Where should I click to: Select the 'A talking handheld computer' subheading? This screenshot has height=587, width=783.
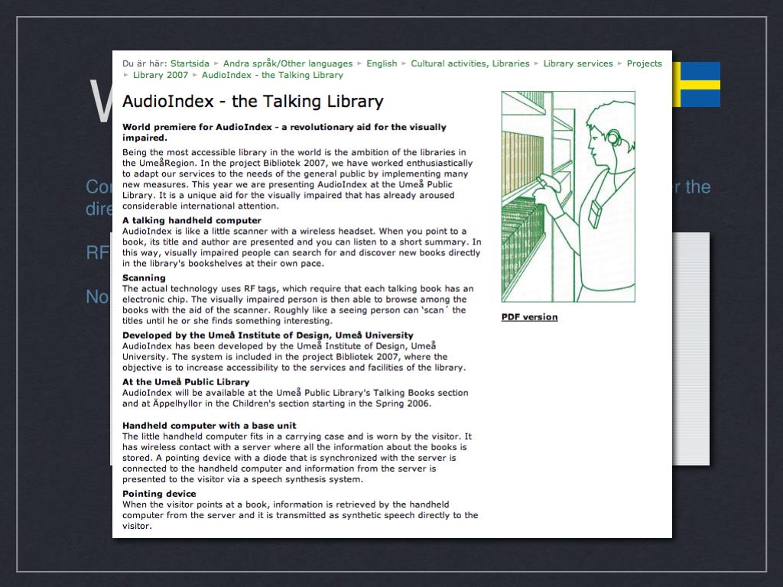click(192, 220)
